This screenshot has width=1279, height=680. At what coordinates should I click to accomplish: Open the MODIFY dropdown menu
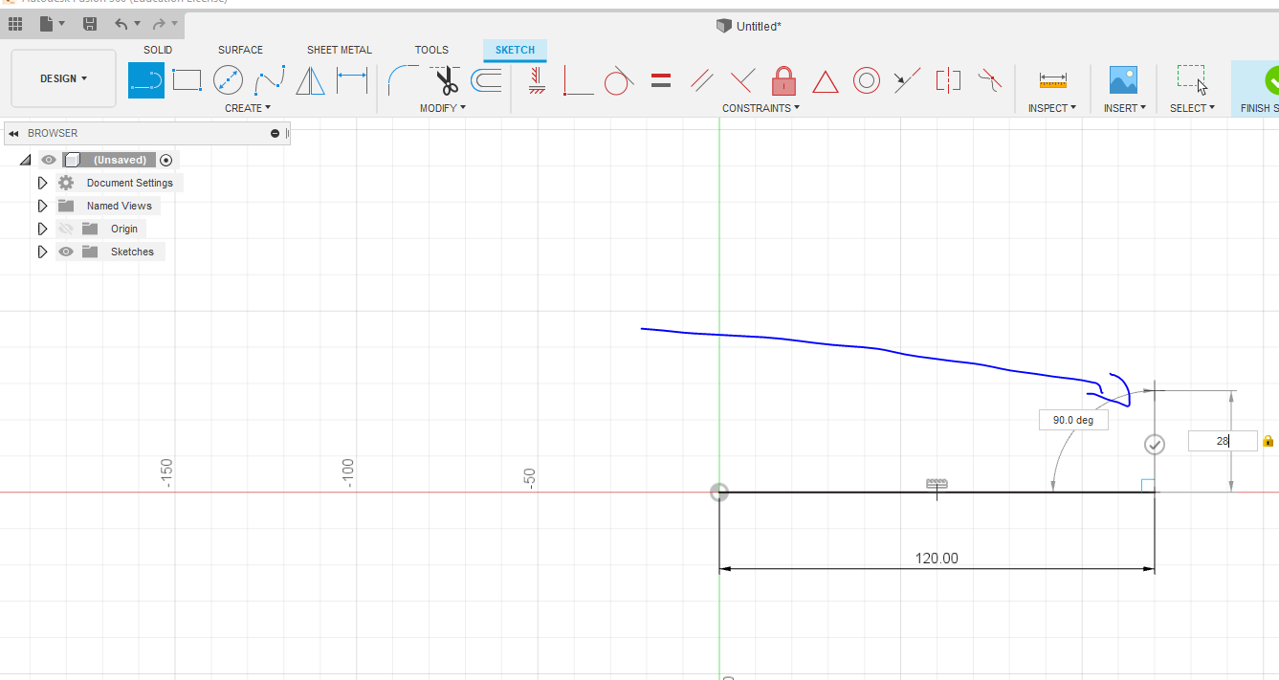443,108
